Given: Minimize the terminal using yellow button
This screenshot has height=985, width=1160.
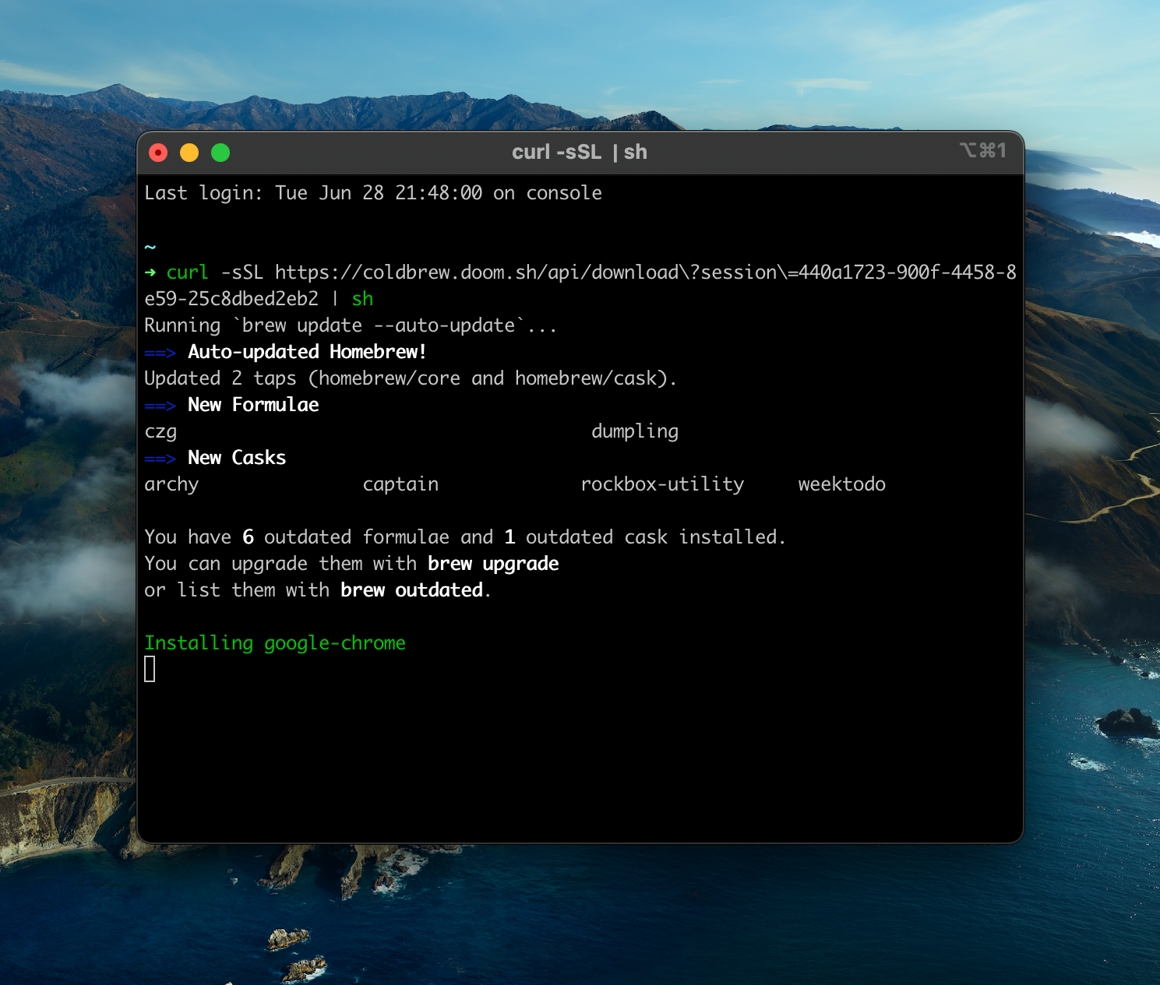Looking at the screenshot, I should click(189, 153).
